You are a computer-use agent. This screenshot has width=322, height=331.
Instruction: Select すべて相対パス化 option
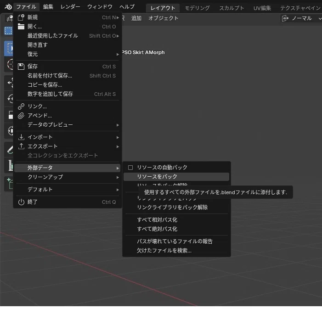pos(176,220)
